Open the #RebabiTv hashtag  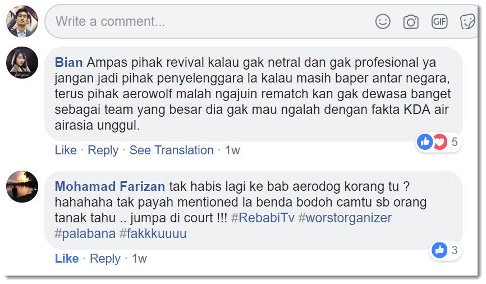coord(263,218)
